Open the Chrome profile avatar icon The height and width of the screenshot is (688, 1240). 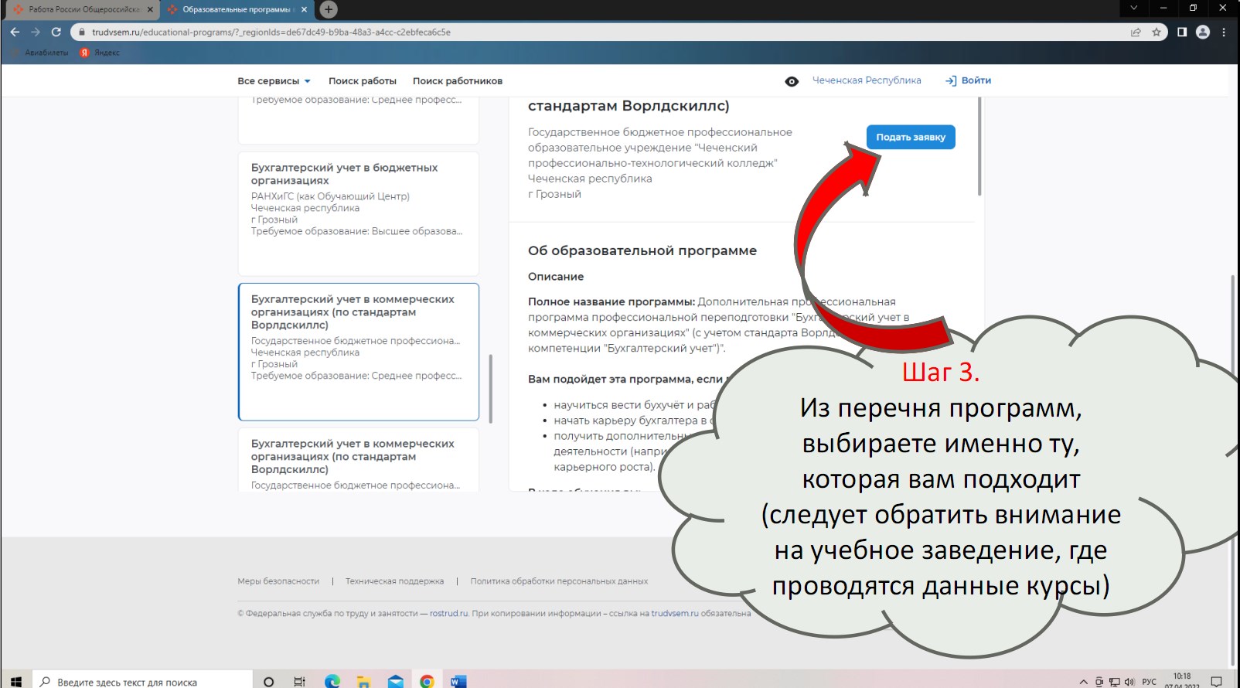pos(1202,32)
